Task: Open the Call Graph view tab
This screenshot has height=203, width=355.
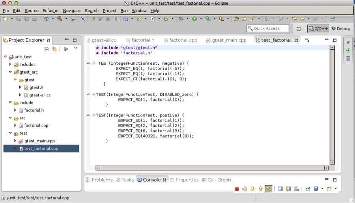Action: (x=216, y=180)
